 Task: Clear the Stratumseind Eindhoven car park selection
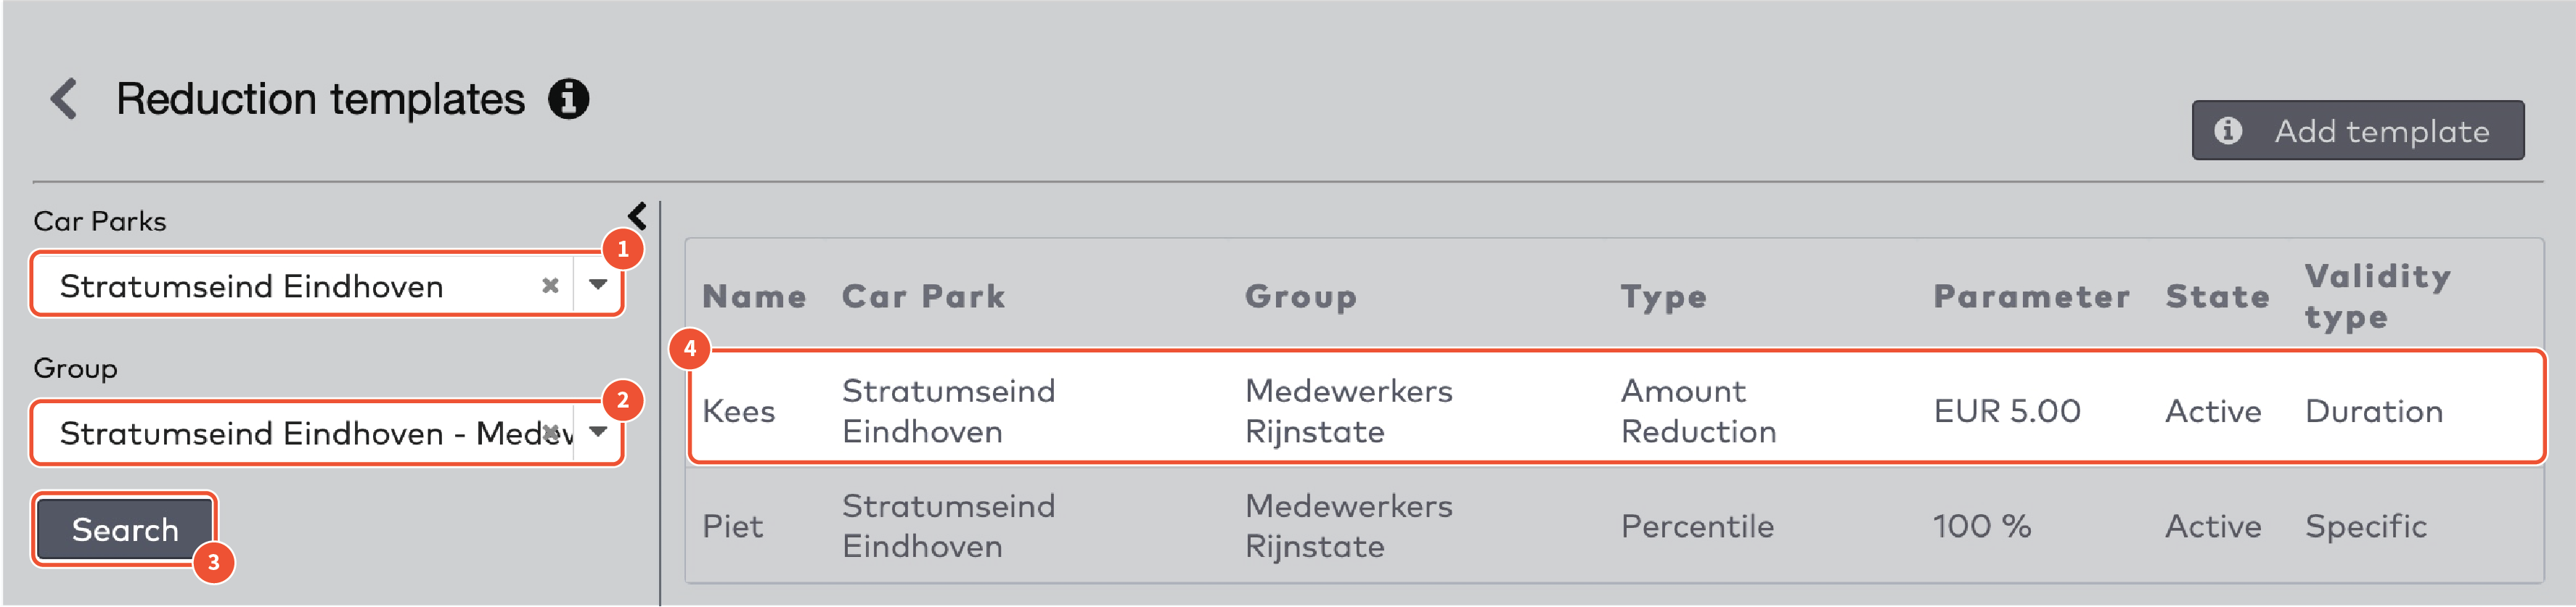click(x=549, y=286)
